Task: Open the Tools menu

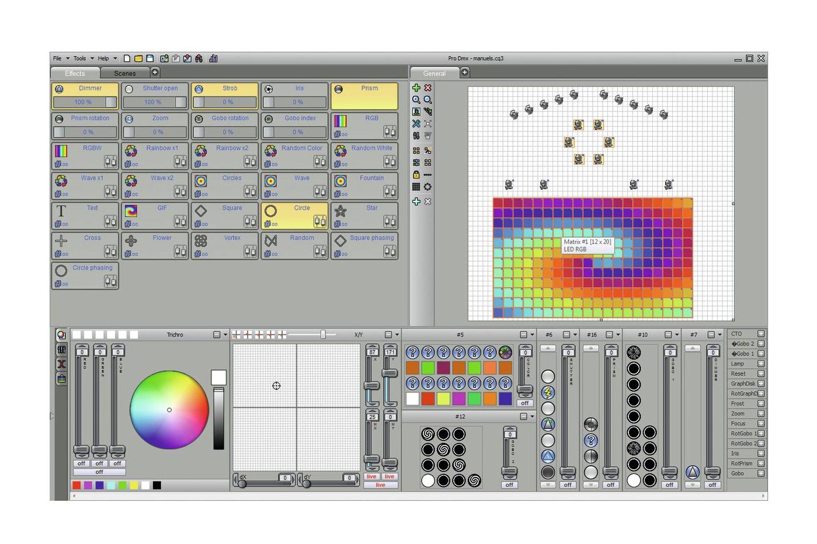Action: 80,58
